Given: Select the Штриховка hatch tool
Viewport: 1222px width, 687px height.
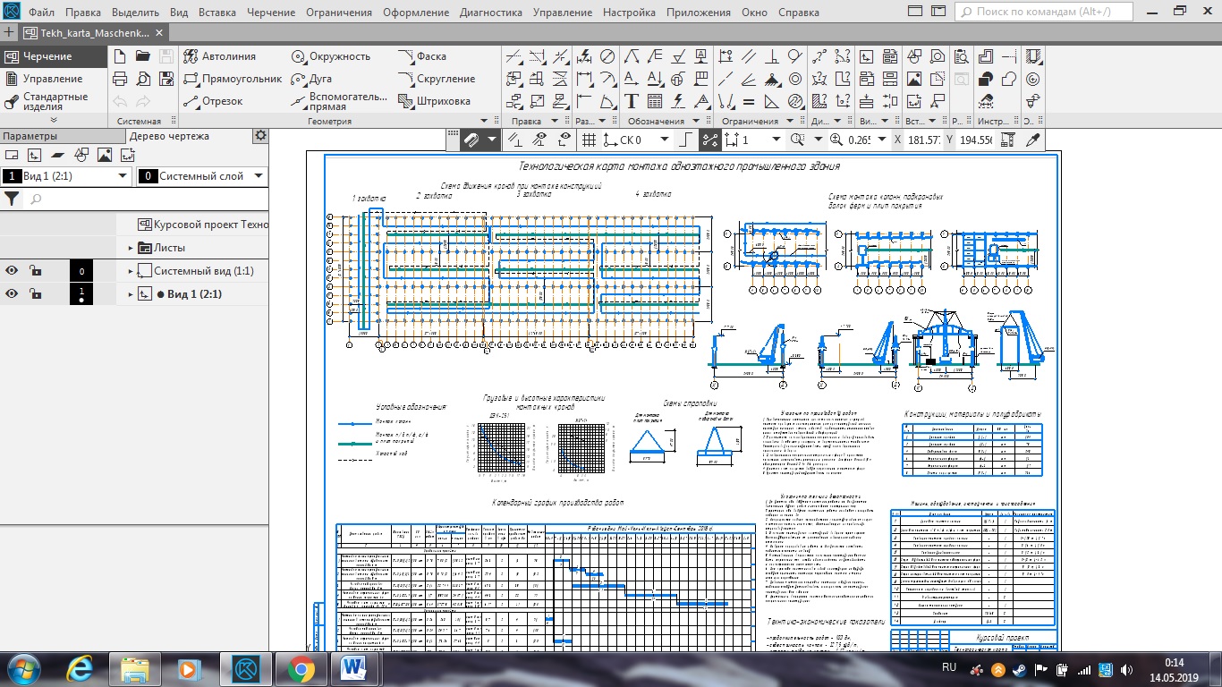Looking at the screenshot, I should (x=434, y=101).
